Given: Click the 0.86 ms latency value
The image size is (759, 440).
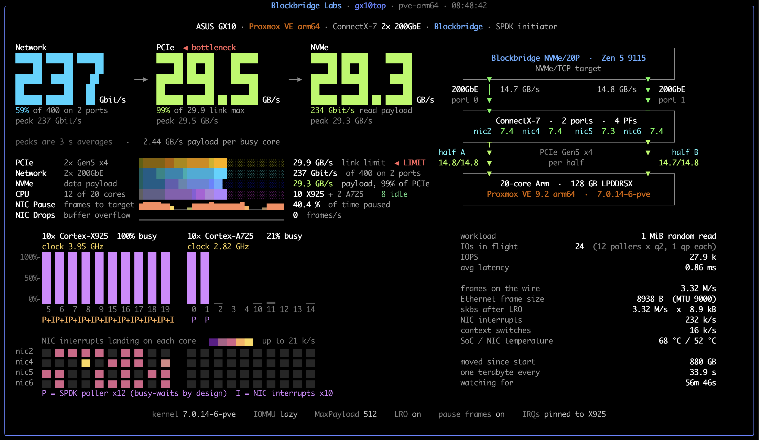Looking at the screenshot, I should pyautogui.click(x=701, y=267).
